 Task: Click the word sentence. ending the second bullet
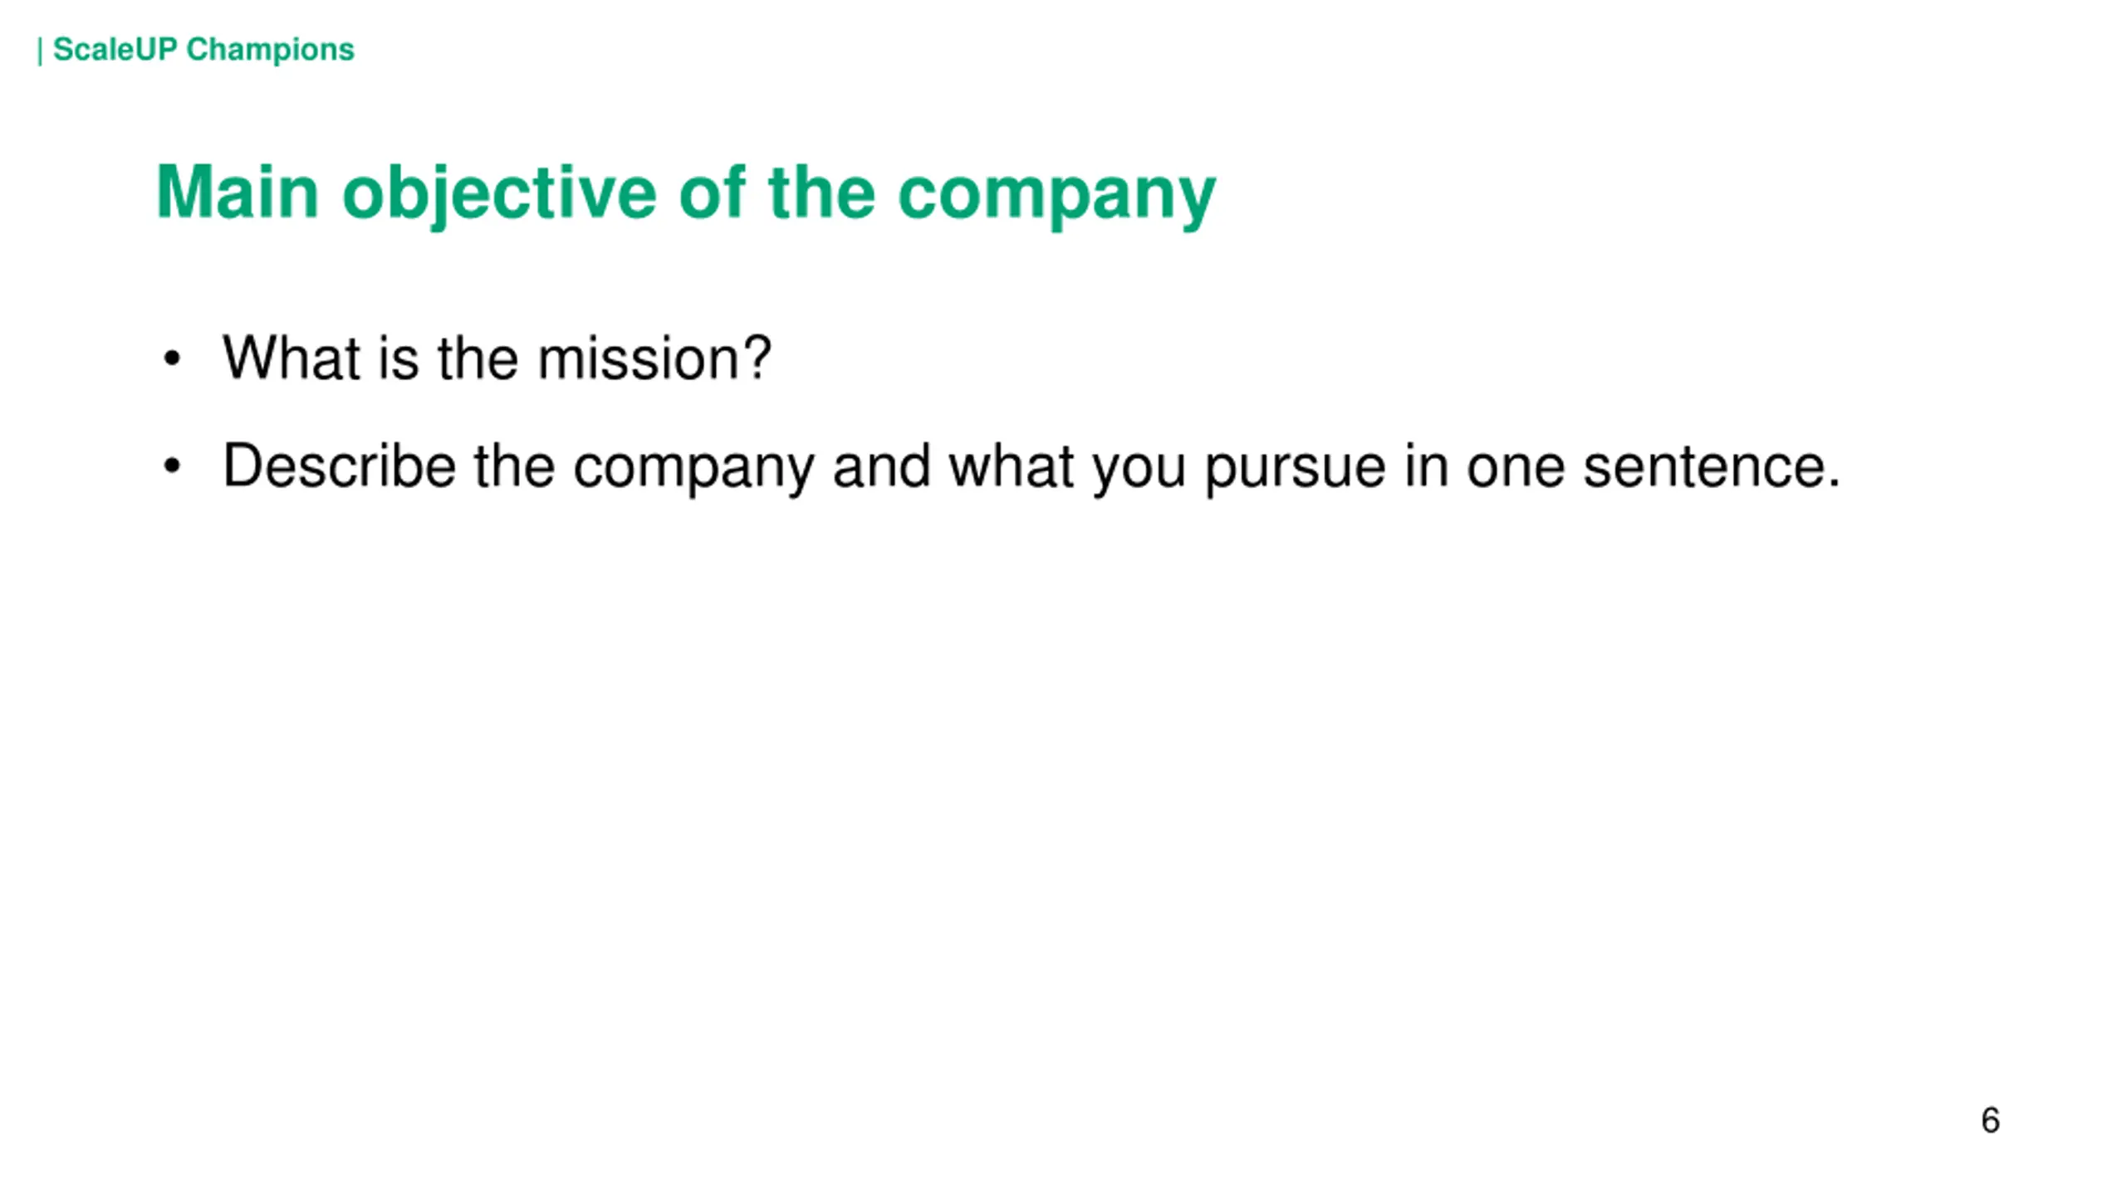click(1712, 466)
